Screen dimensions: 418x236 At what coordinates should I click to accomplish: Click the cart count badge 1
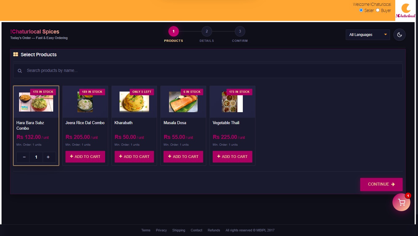pyautogui.click(x=408, y=196)
